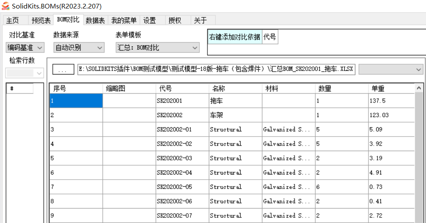Click the vertical scrollbar track of table

(x=419, y=158)
